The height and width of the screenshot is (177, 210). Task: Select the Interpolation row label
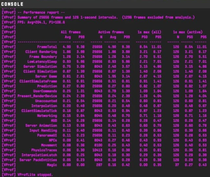(x=44, y=106)
